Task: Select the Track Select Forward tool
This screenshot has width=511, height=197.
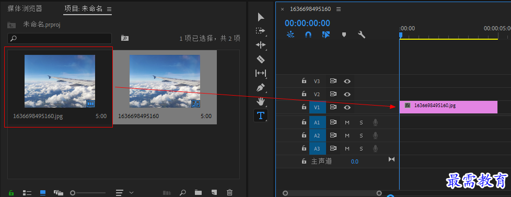Action: pyautogui.click(x=261, y=31)
